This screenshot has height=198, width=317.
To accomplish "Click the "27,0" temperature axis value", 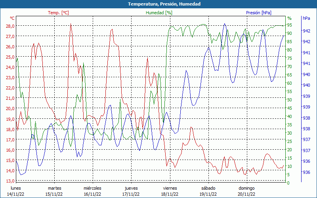I will tap(10, 36).
